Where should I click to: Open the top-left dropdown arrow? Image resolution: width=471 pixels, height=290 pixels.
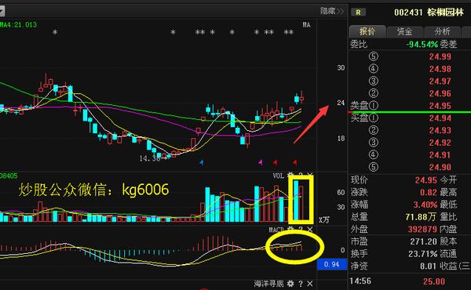[x=2, y=12]
